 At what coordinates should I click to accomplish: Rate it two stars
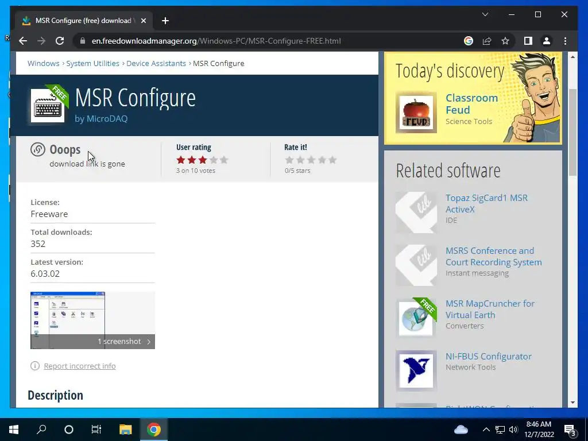click(300, 160)
